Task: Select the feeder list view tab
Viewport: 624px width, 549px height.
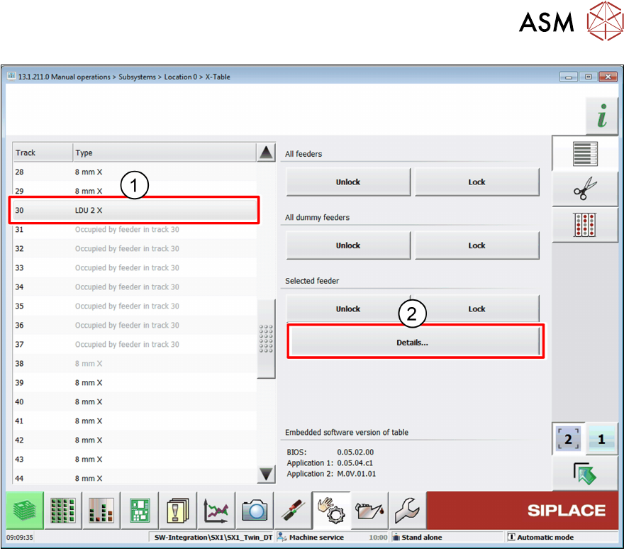Action: pyautogui.click(x=584, y=153)
